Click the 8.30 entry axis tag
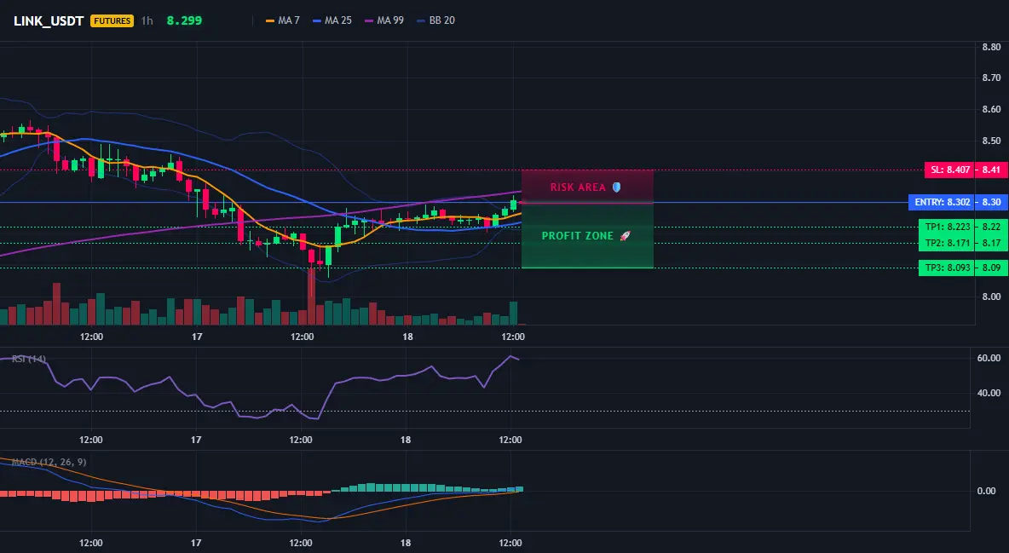The height and width of the screenshot is (553, 1009). 992,202
